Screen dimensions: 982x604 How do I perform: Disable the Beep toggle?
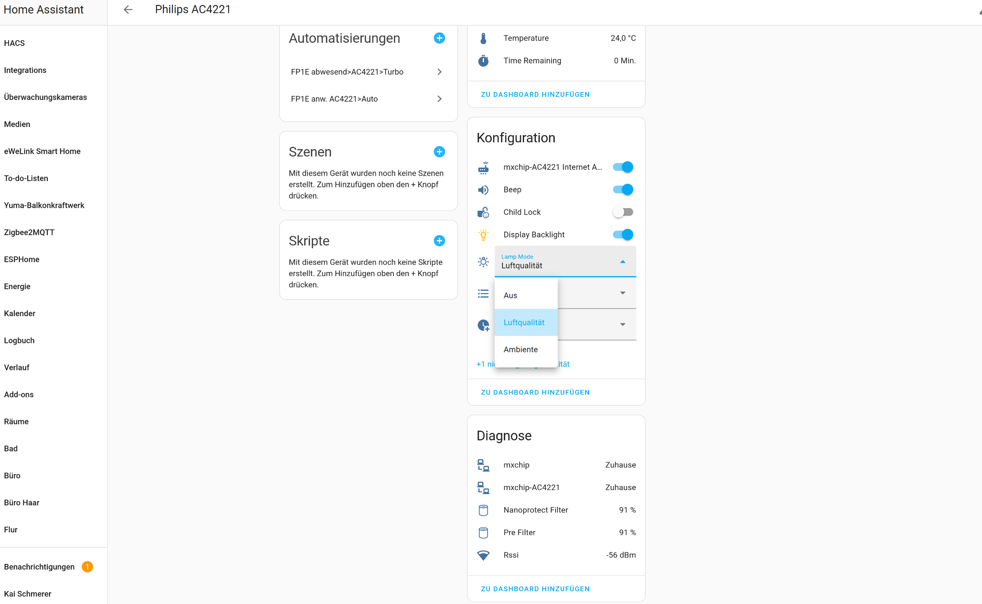623,190
